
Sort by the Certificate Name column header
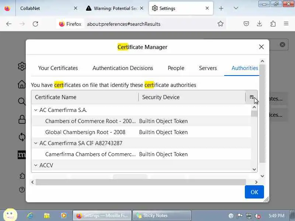85,97
